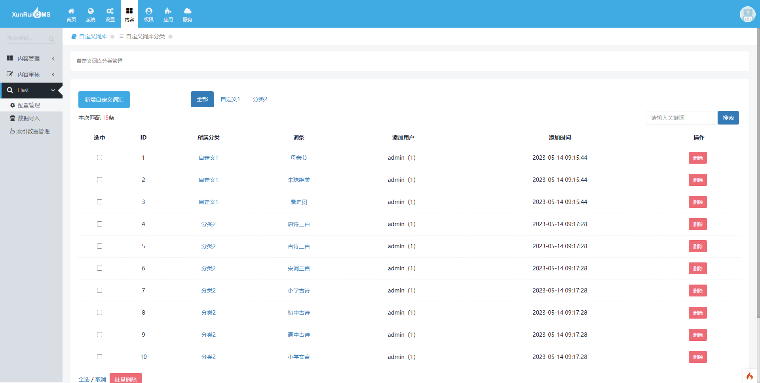This screenshot has height=383, width=760.
Task: Open the user avatar in the top right
Action: point(747,14)
